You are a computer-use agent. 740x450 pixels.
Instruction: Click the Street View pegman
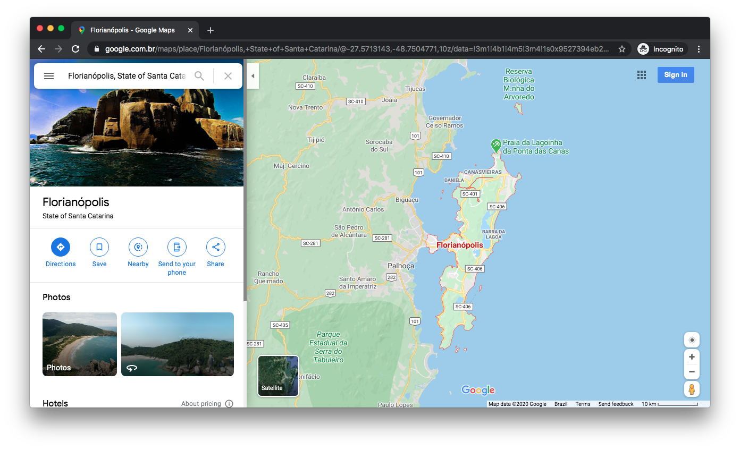[692, 389]
